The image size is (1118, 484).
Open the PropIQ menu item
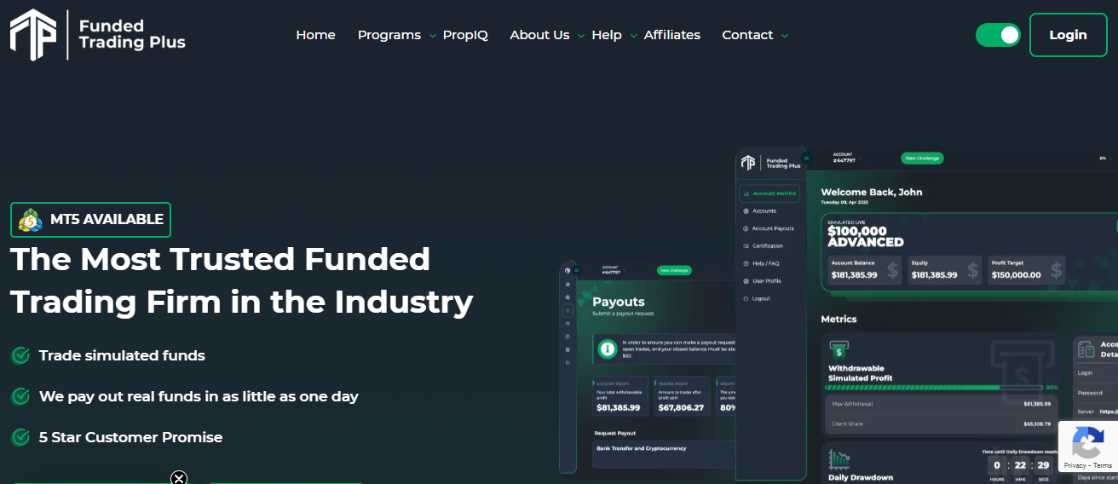pos(465,35)
